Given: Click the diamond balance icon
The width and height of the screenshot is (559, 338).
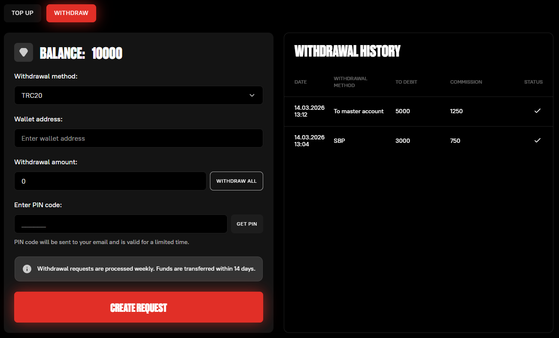Looking at the screenshot, I should pyautogui.click(x=24, y=52).
